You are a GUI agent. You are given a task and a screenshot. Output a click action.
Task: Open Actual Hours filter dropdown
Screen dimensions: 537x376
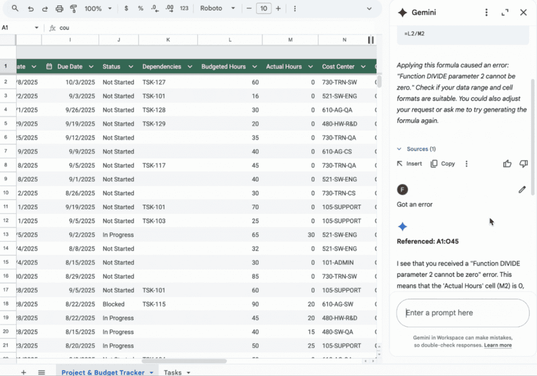tap(310, 67)
